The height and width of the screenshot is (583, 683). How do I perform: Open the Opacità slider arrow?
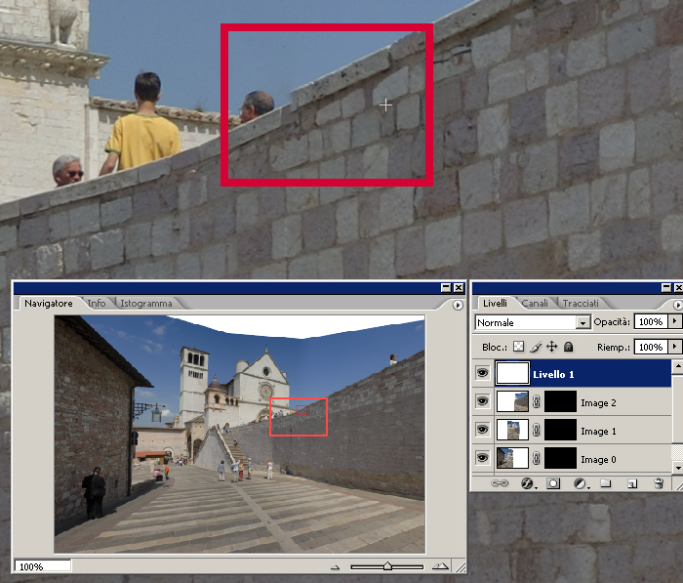tap(674, 321)
